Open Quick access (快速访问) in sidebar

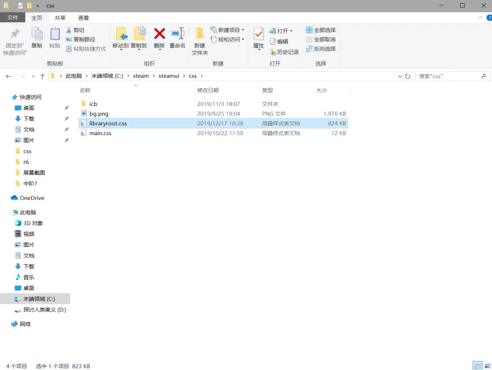pyautogui.click(x=30, y=97)
